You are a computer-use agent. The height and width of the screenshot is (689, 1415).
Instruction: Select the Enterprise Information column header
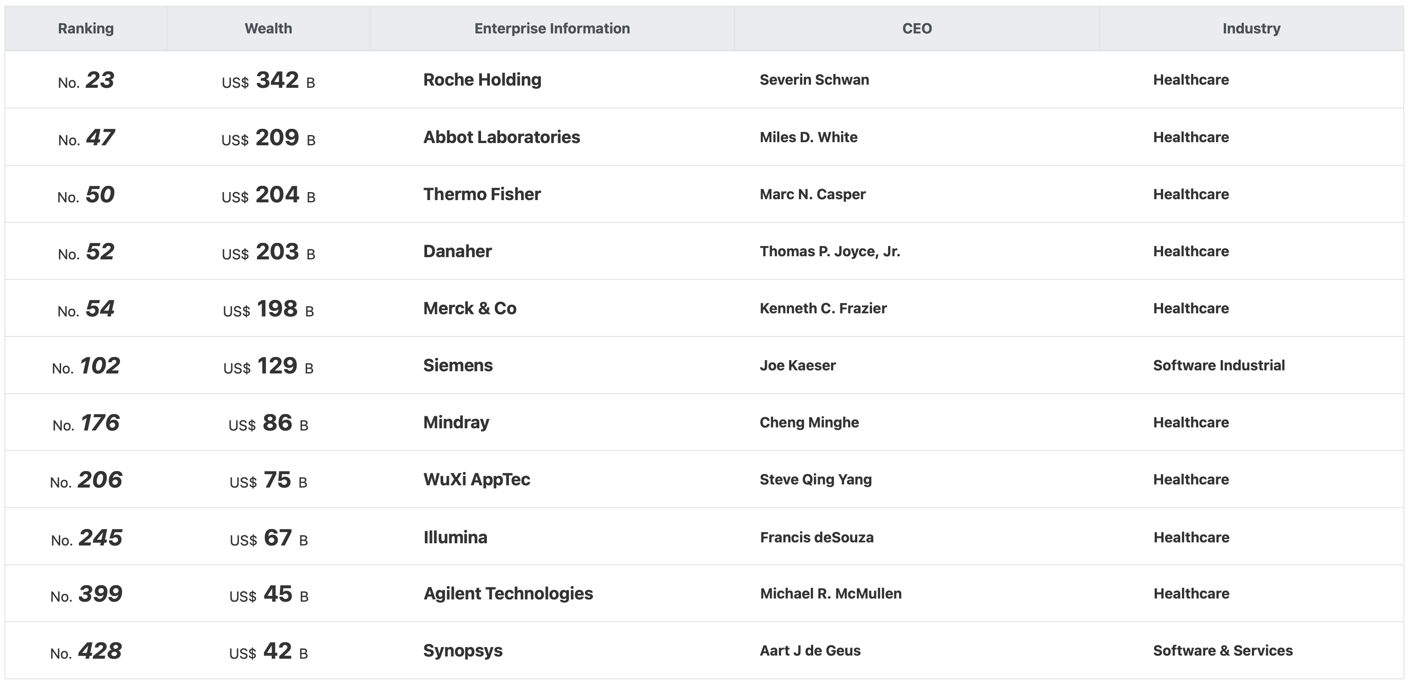pos(552,29)
